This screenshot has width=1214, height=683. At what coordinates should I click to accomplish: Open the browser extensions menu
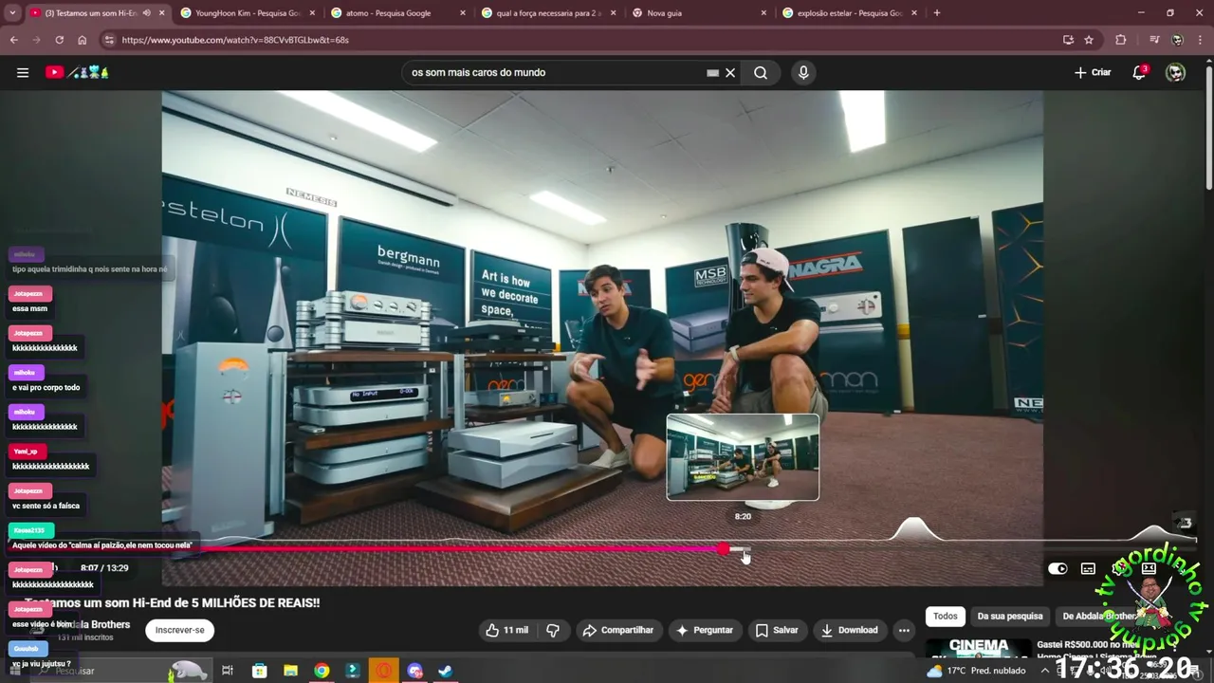coord(1121,40)
